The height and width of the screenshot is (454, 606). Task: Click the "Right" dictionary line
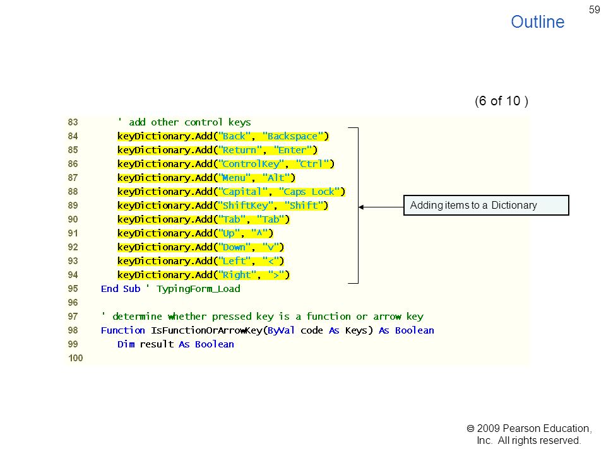click(x=204, y=276)
